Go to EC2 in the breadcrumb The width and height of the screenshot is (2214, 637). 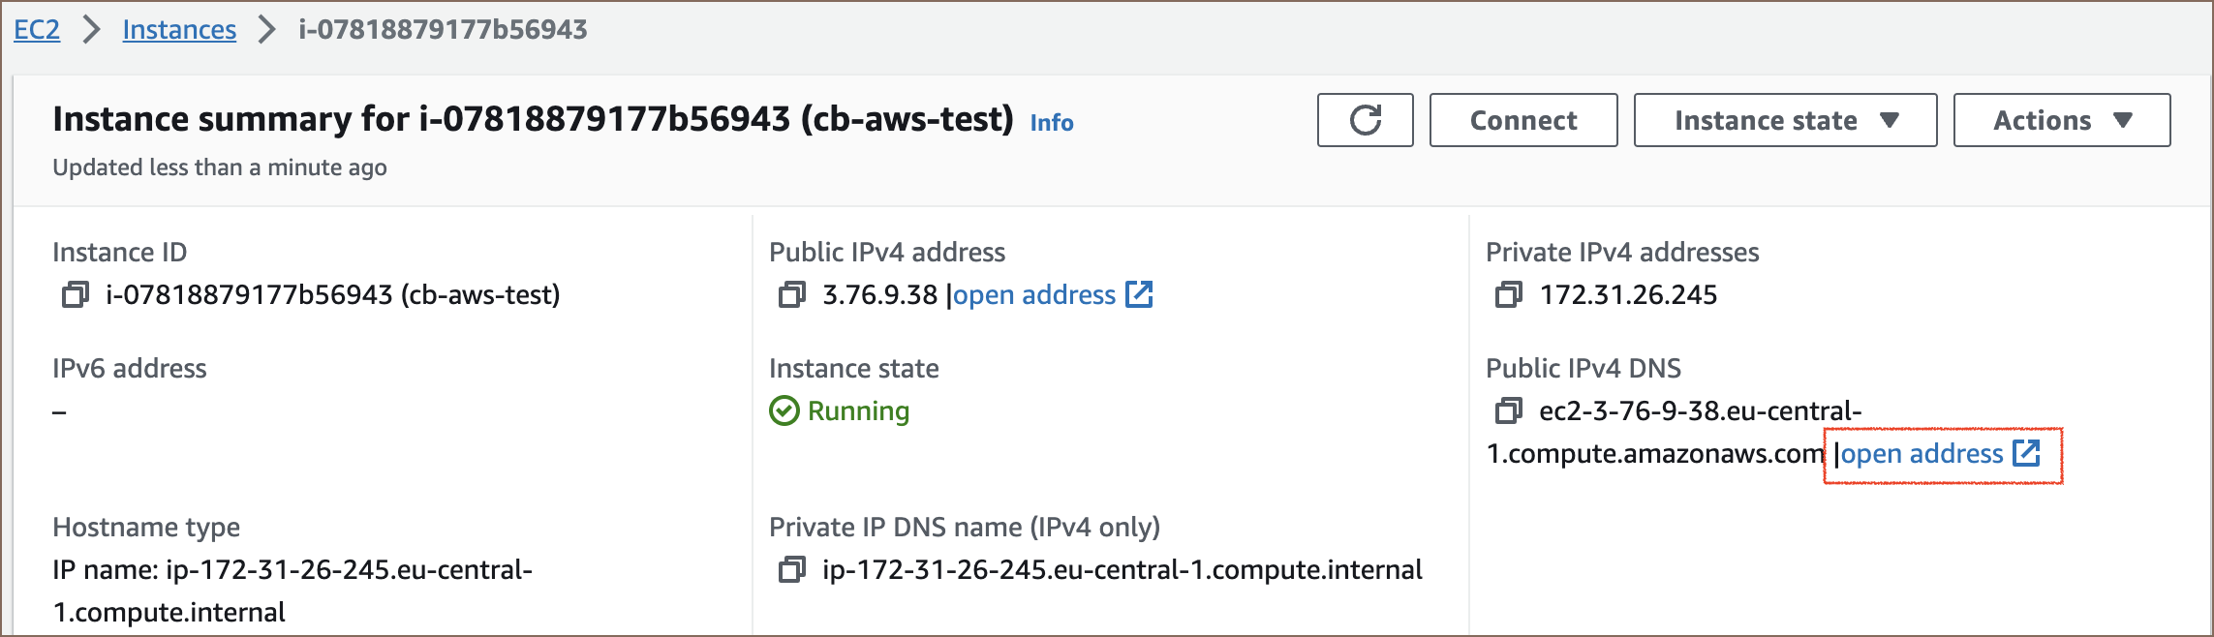click(37, 29)
